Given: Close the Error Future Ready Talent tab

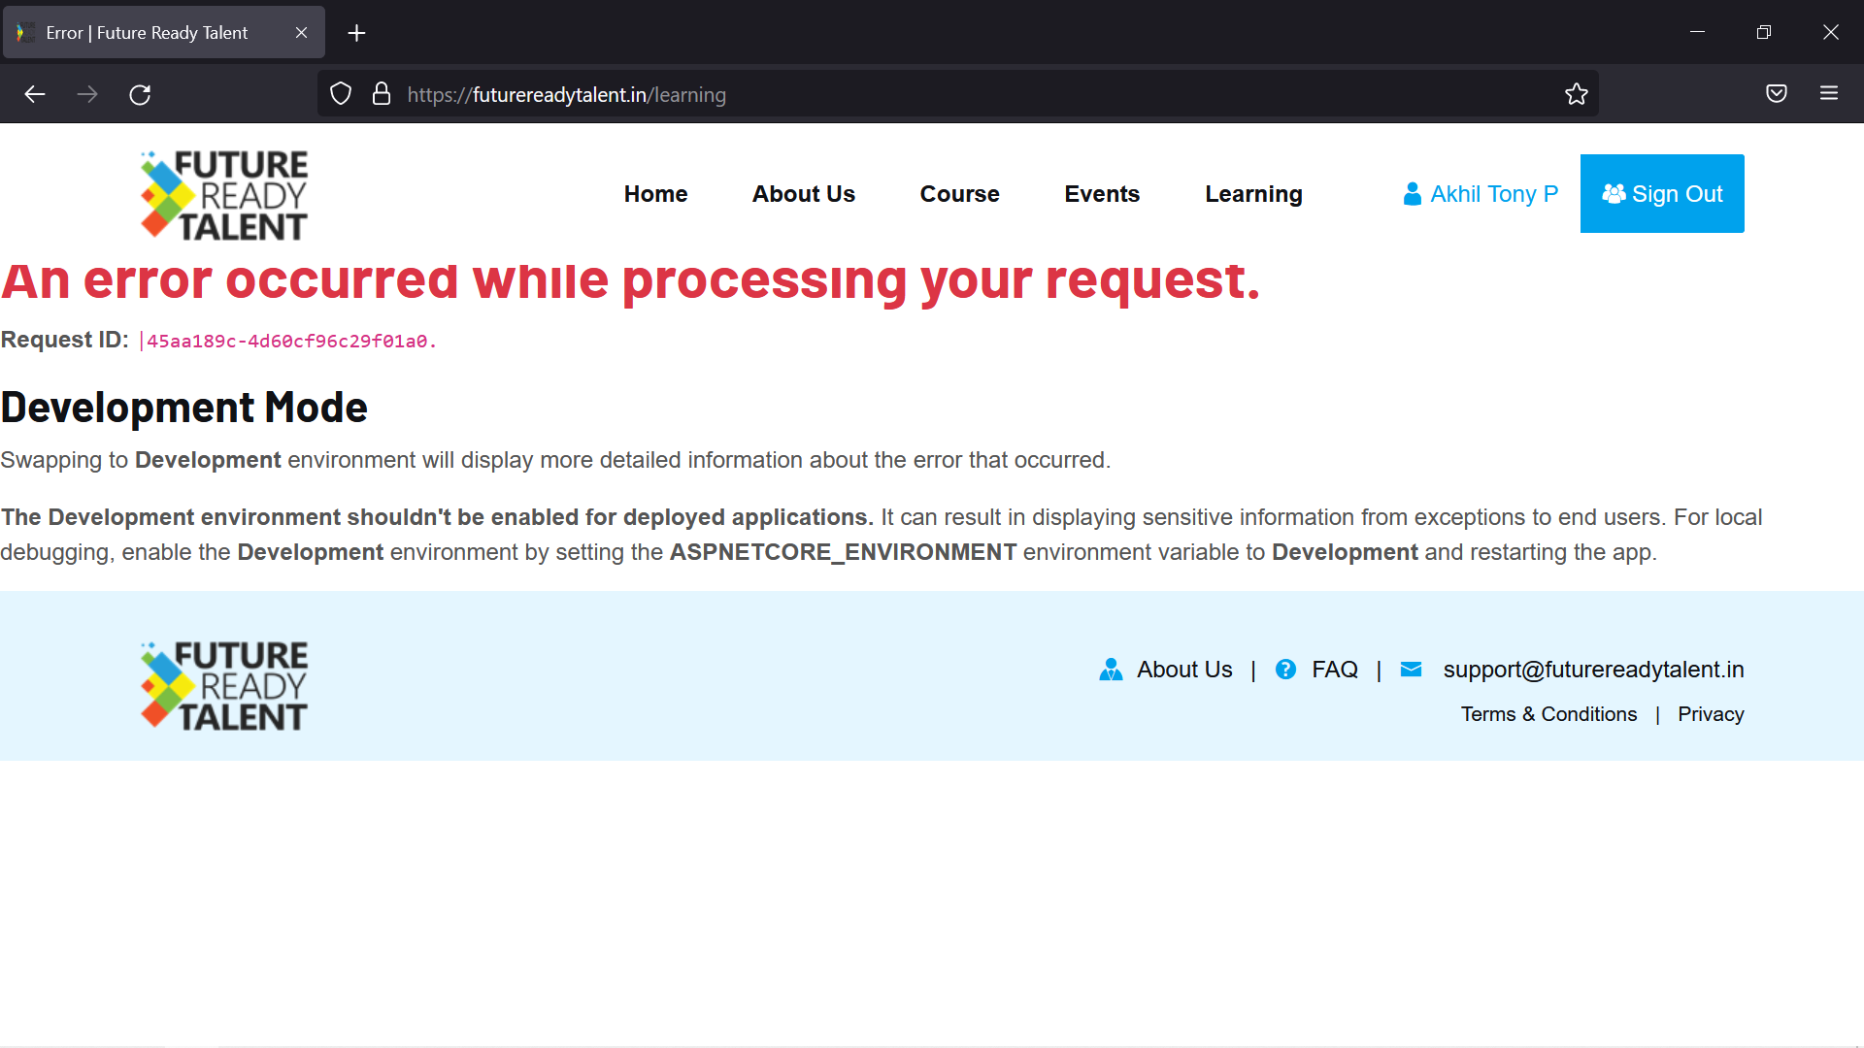Looking at the screenshot, I should (302, 33).
